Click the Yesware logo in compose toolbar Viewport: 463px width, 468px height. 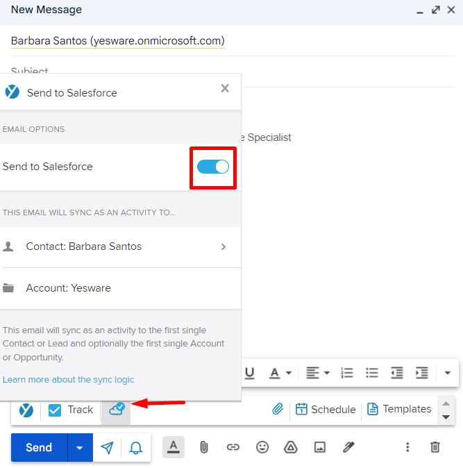coord(26,410)
